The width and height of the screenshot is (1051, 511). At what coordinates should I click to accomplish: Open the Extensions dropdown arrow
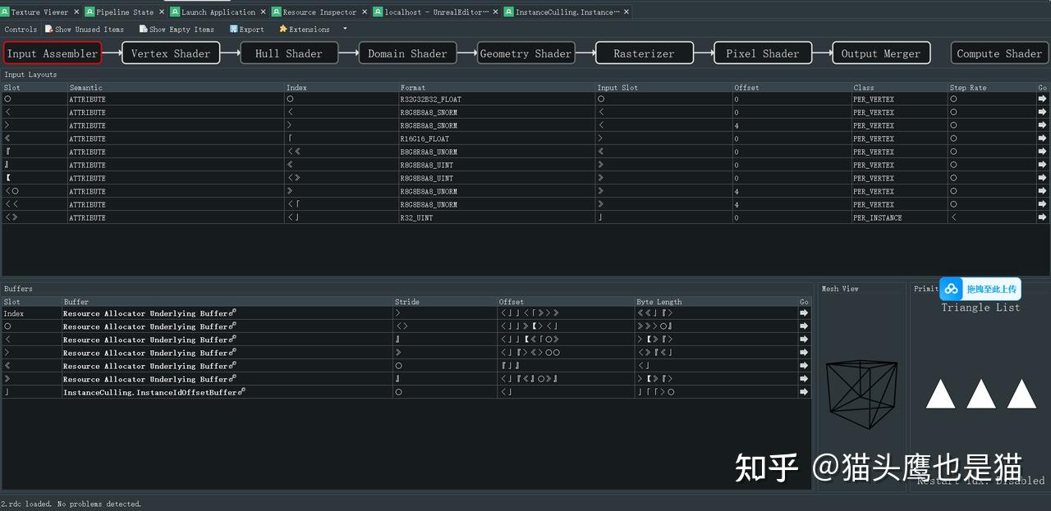(x=344, y=28)
